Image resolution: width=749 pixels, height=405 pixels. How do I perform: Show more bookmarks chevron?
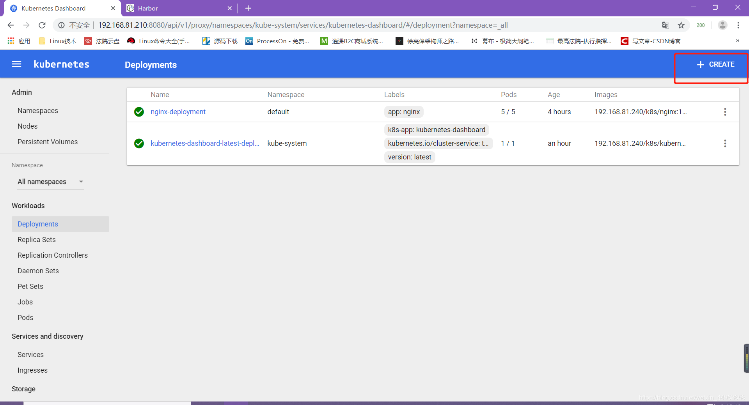pos(737,41)
